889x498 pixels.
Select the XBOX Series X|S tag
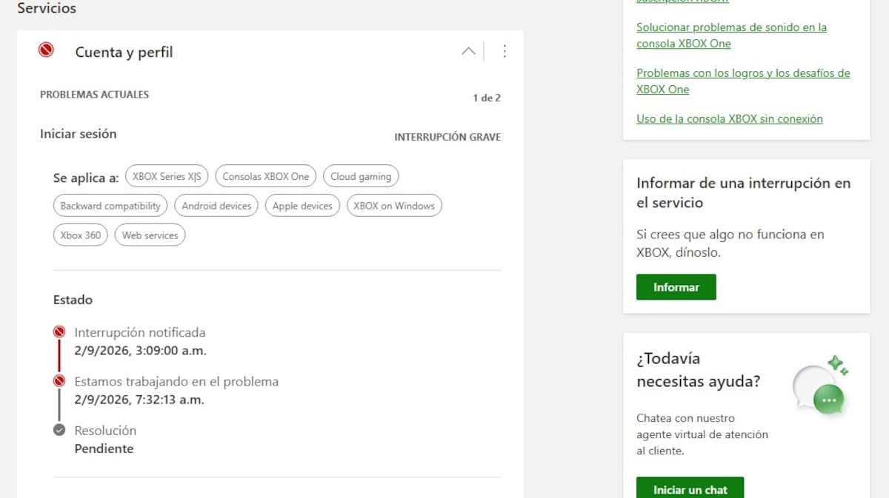click(167, 176)
